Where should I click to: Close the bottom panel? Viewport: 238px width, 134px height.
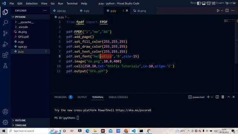click(x=234, y=97)
